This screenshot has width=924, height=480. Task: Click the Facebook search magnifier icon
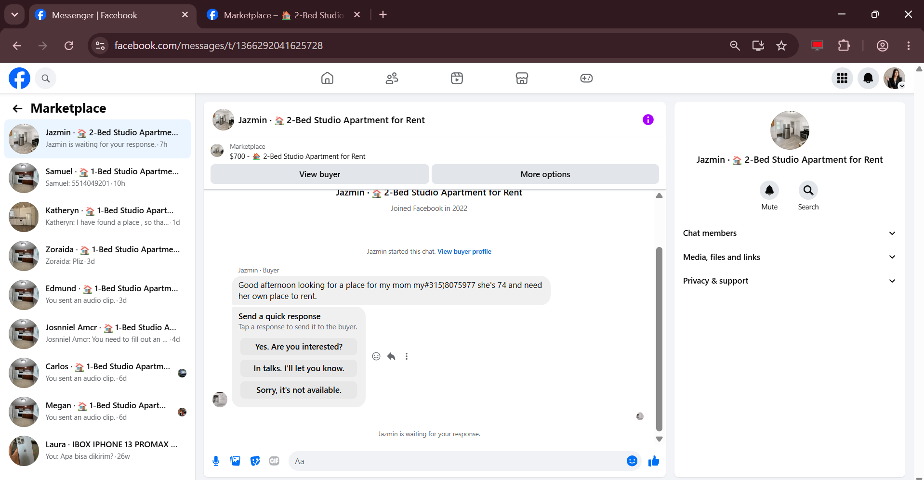point(46,78)
